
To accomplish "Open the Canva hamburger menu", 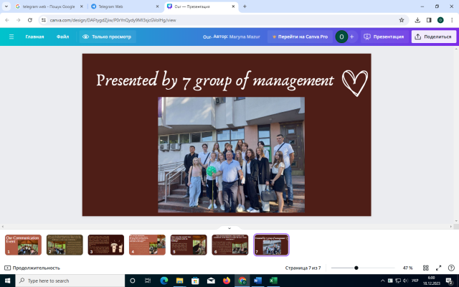I will pos(11,37).
